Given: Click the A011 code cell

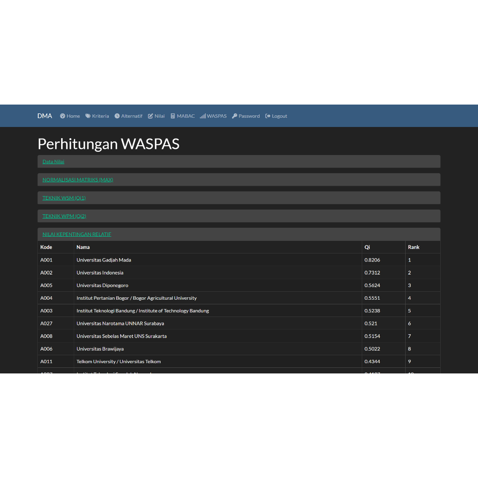Looking at the screenshot, I should coord(56,362).
